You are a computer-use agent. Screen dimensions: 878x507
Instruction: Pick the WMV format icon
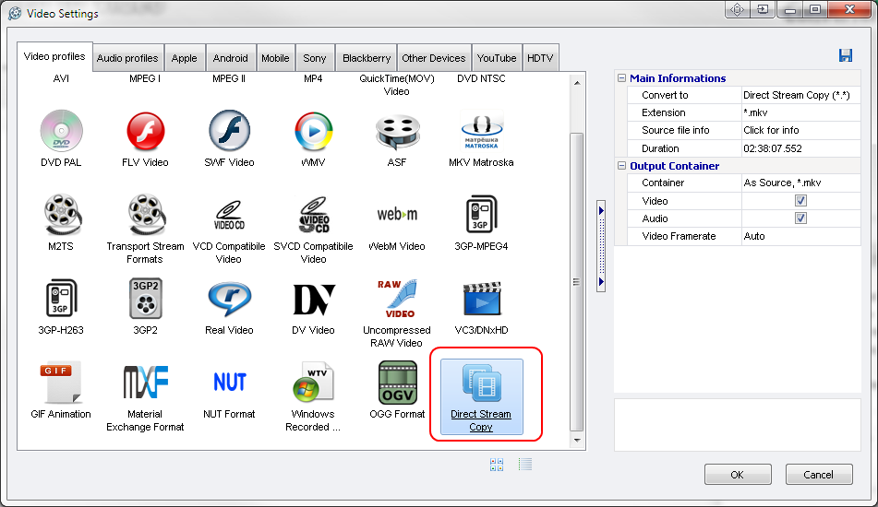[x=314, y=131]
